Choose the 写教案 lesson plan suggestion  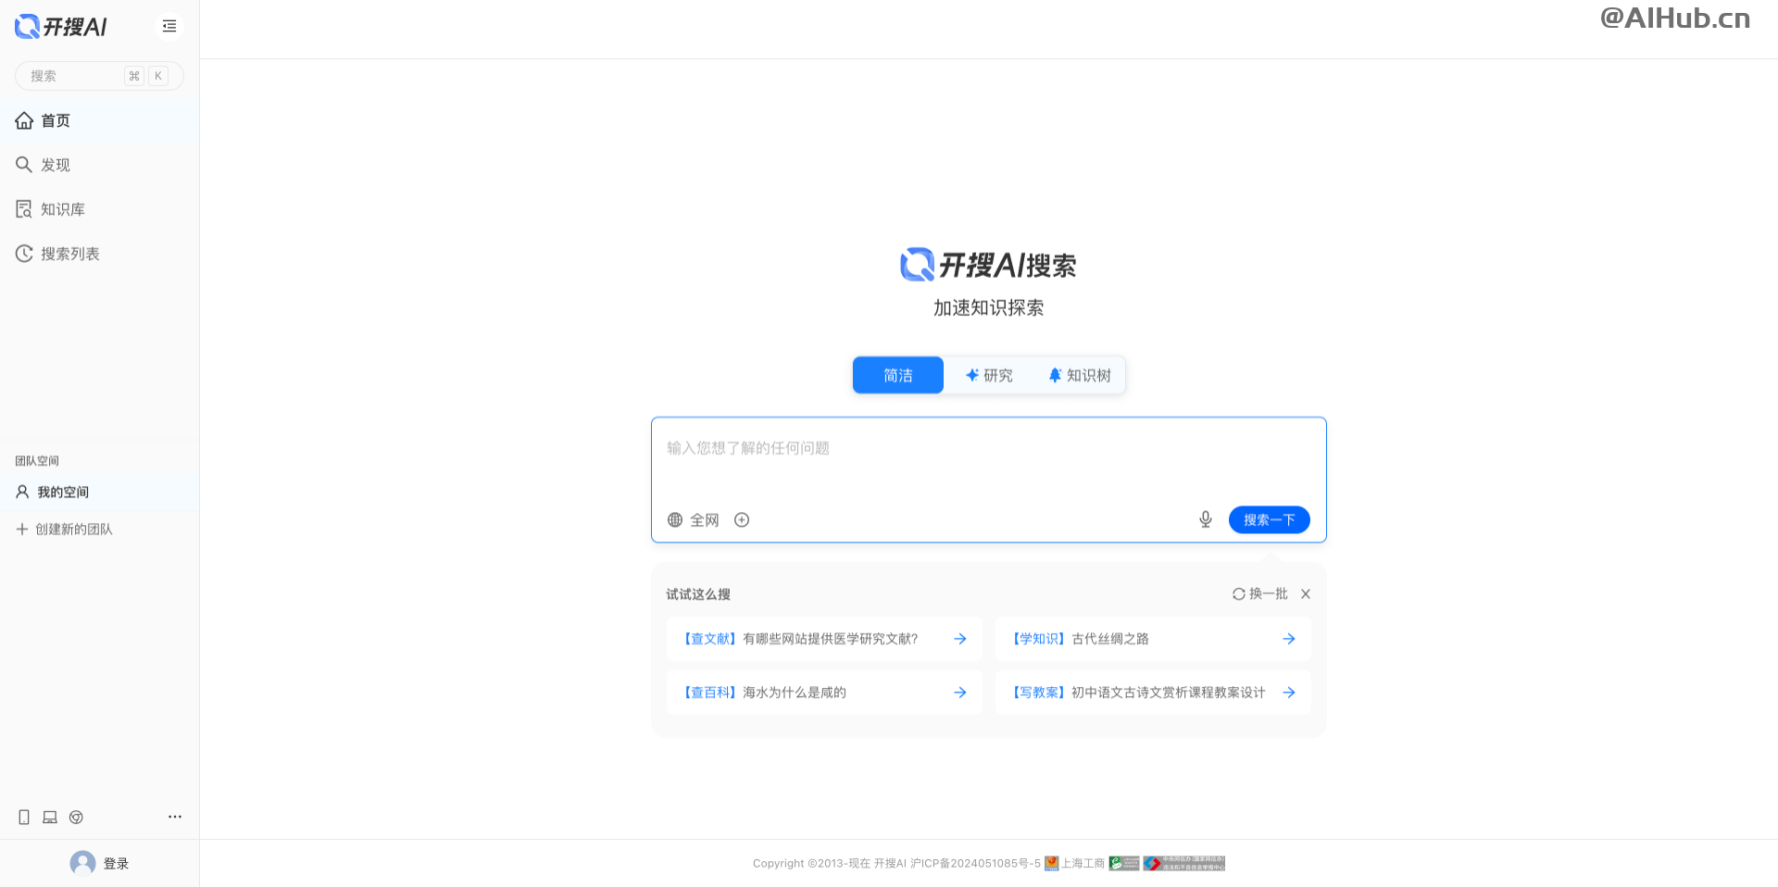1153,693
